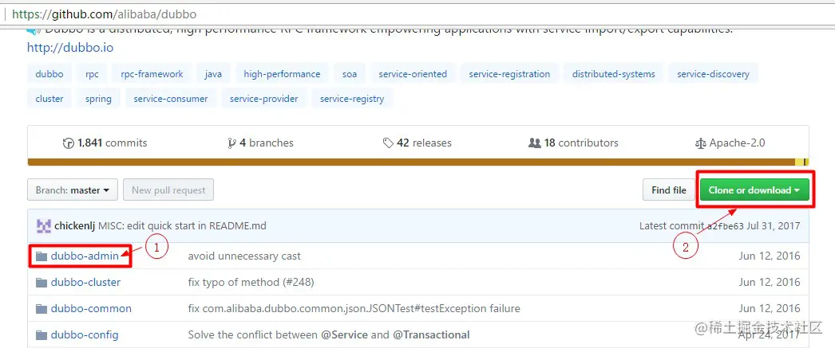Click the dubbo-common row date Jun 12, 2016

pyautogui.click(x=770, y=308)
